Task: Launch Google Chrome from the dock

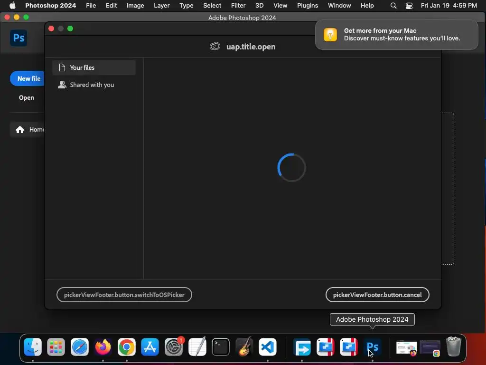Action: tap(126, 346)
